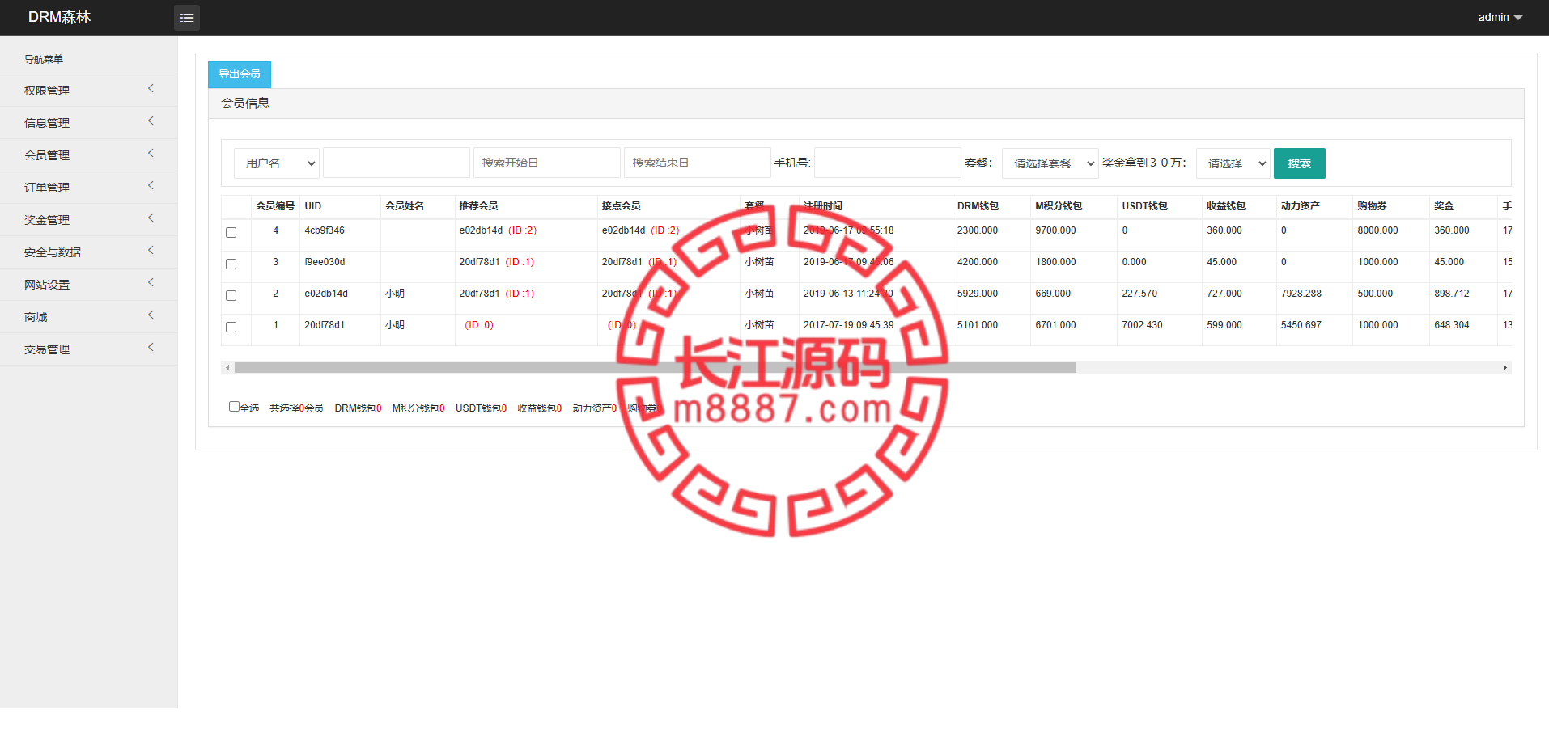This screenshot has width=1549, height=740.
Task: Click the registration time 2017-07-19 09:45:39
Action: (x=849, y=325)
